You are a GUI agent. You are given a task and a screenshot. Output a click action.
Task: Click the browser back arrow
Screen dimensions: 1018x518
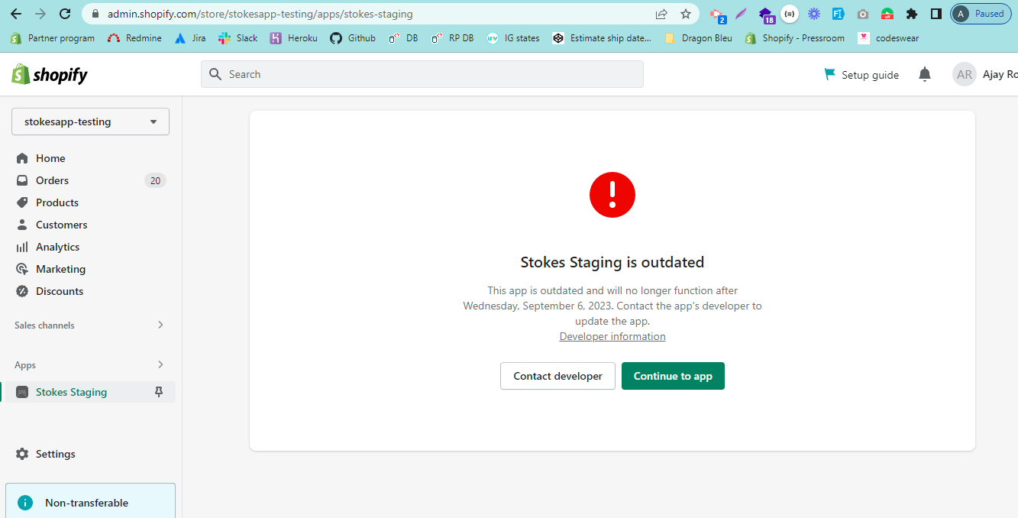[x=16, y=14]
